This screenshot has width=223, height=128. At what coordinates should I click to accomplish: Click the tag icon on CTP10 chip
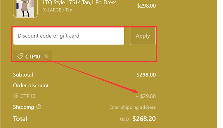(x=20, y=56)
